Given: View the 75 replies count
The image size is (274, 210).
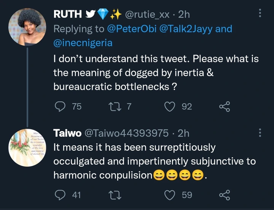Looking at the screenshot, I should 76,107.
